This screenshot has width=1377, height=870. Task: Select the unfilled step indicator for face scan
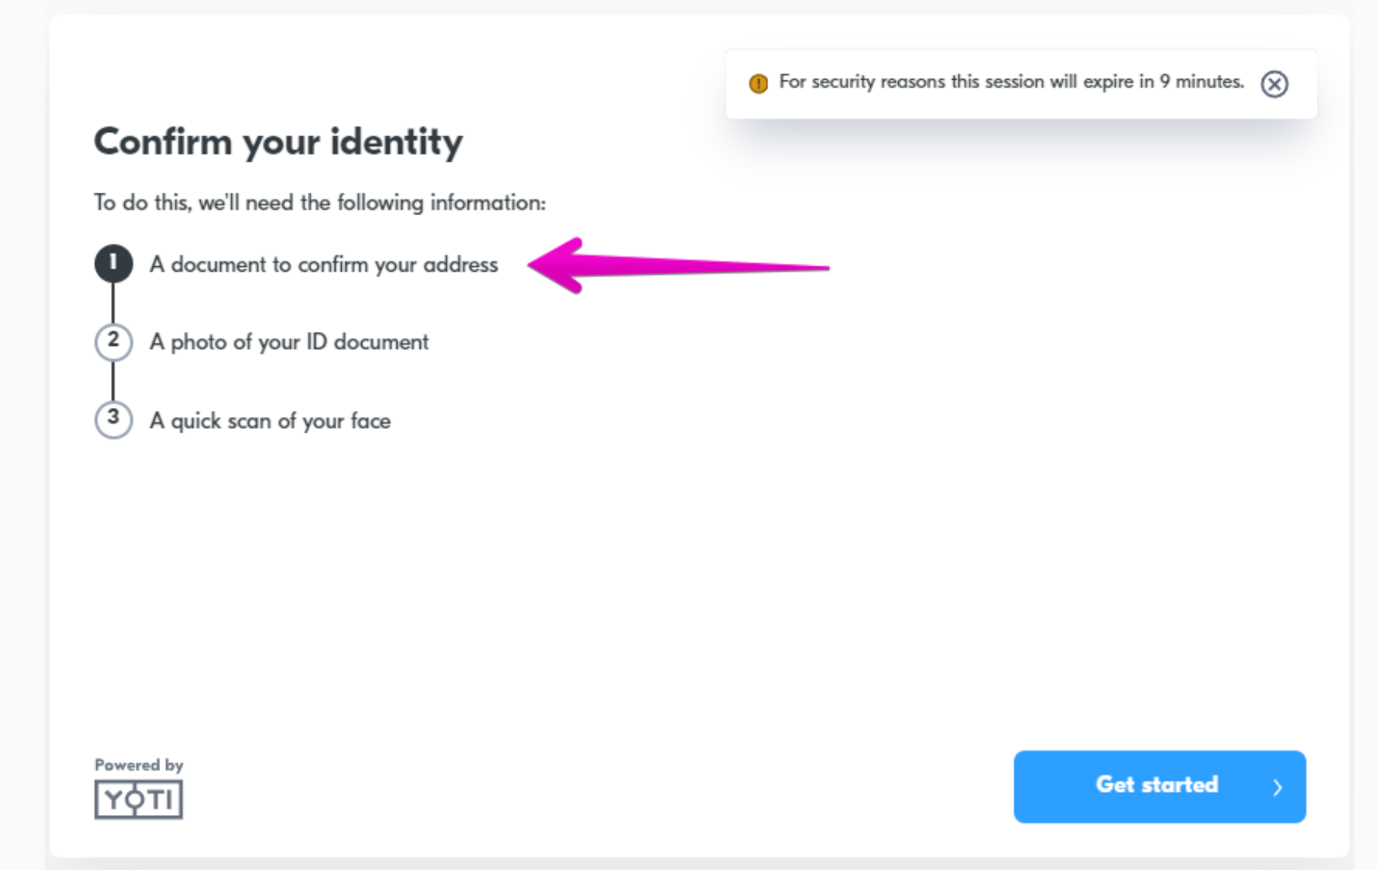tap(113, 420)
